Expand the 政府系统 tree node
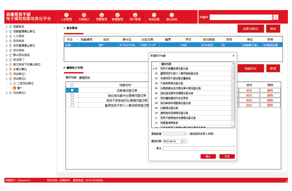 click(x=7, y=41)
